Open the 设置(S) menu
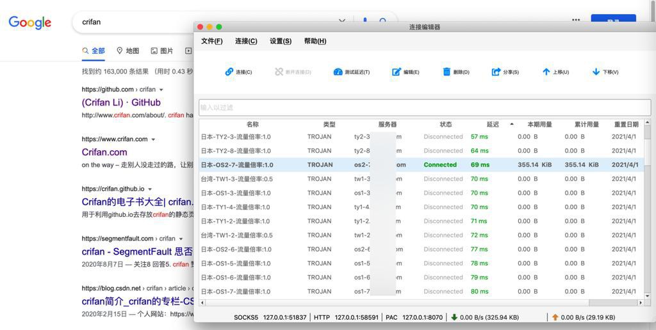The height and width of the screenshot is (330, 656). click(281, 41)
